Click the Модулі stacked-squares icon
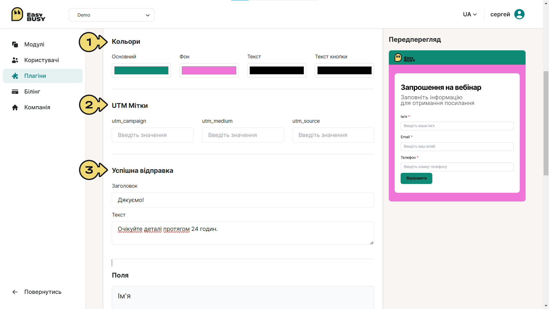 coord(15,44)
